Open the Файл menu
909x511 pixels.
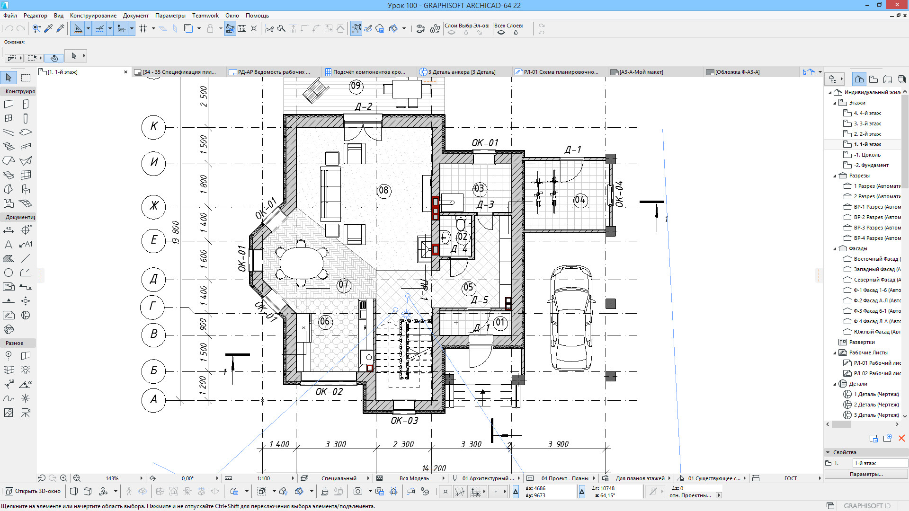click(12, 15)
